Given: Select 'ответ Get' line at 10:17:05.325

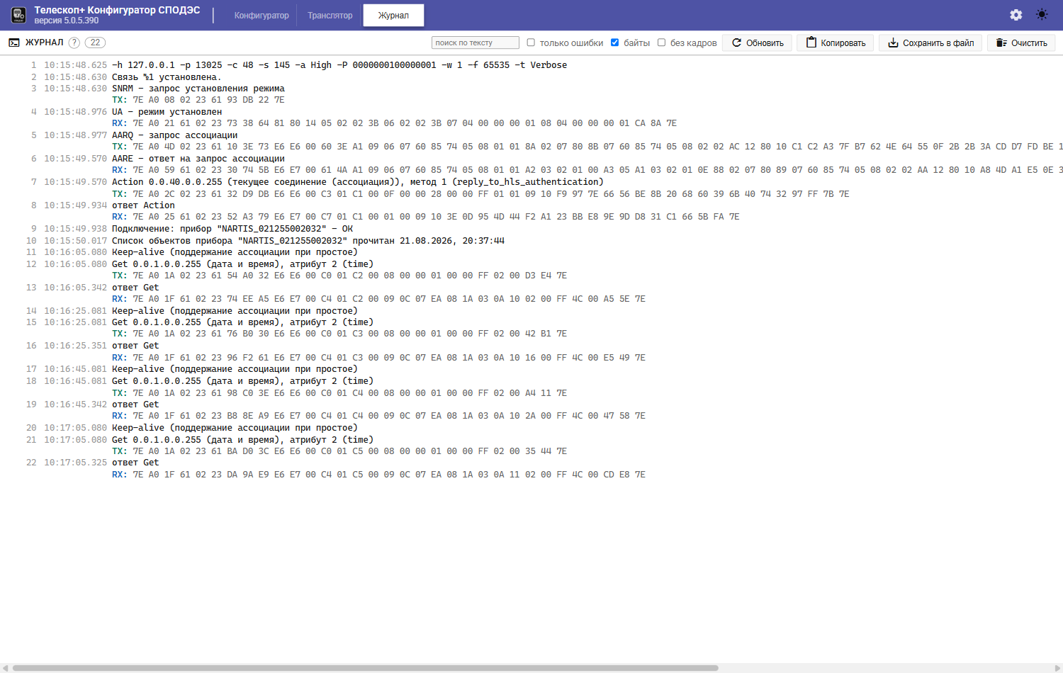Looking at the screenshot, I should tap(135, 463).
